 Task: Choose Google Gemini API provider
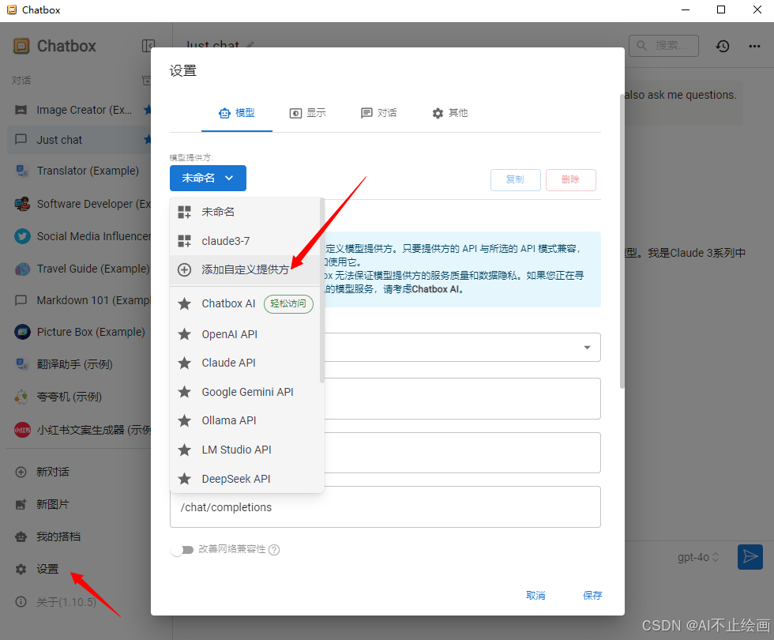tap(246, 392)
